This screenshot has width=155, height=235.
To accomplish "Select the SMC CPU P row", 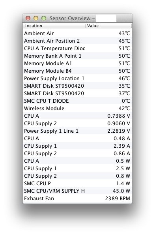I will coord(77,183).
